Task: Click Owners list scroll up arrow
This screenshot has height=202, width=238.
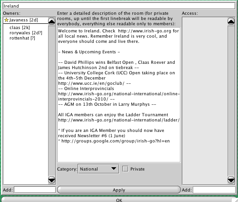Action: (x=52, y=21)
